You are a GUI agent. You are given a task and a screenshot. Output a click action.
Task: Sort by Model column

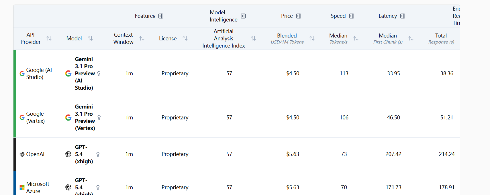90,38
